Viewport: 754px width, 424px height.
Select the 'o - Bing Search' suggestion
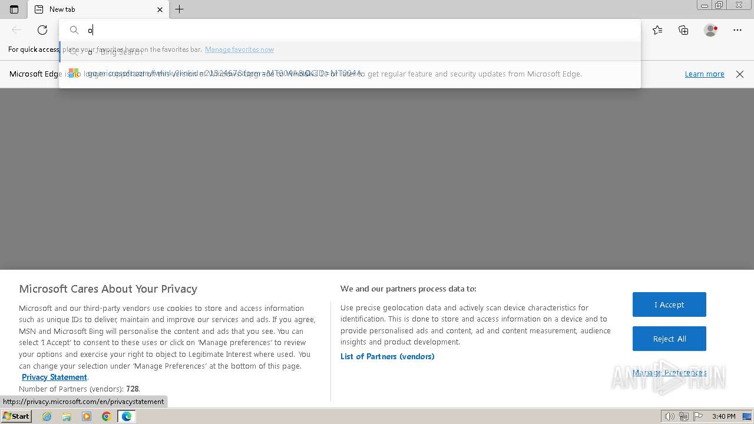[349, 51]
